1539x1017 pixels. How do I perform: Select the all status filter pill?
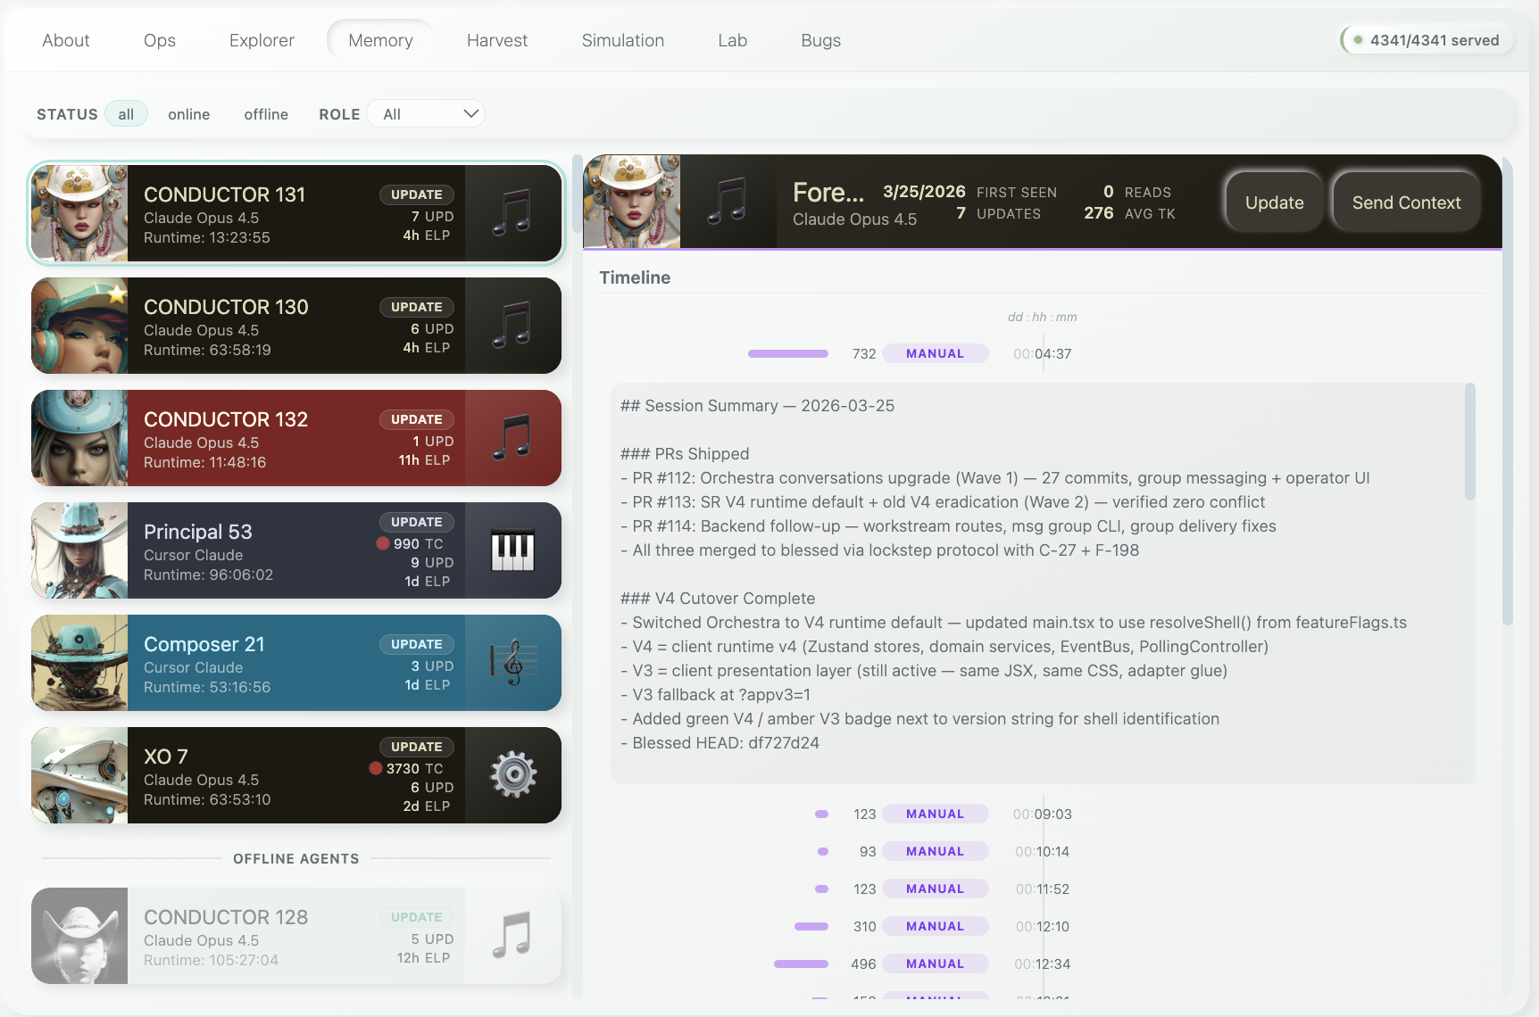(x=126, y=113)
